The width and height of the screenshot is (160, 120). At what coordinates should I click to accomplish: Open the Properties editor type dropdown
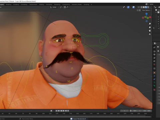pos(155,43)
